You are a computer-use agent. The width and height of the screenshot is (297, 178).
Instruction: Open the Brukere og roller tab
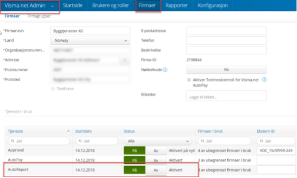coord(110,5)
